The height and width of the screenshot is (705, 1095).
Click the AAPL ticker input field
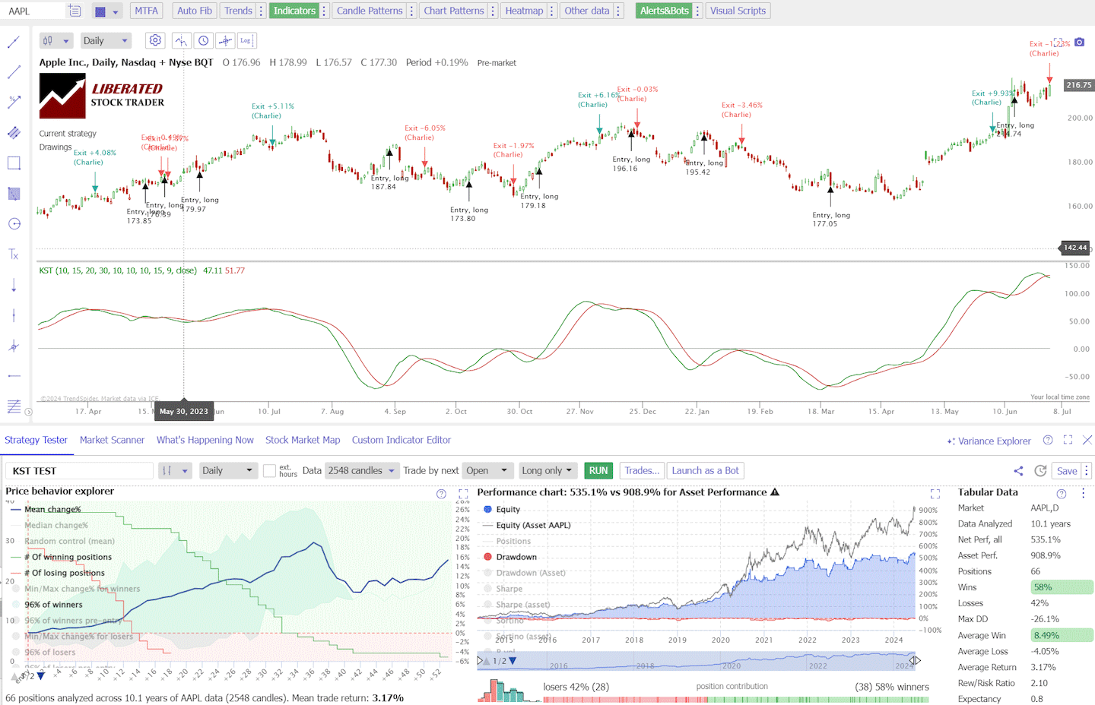pyautogui.click(x=34, y=11)
